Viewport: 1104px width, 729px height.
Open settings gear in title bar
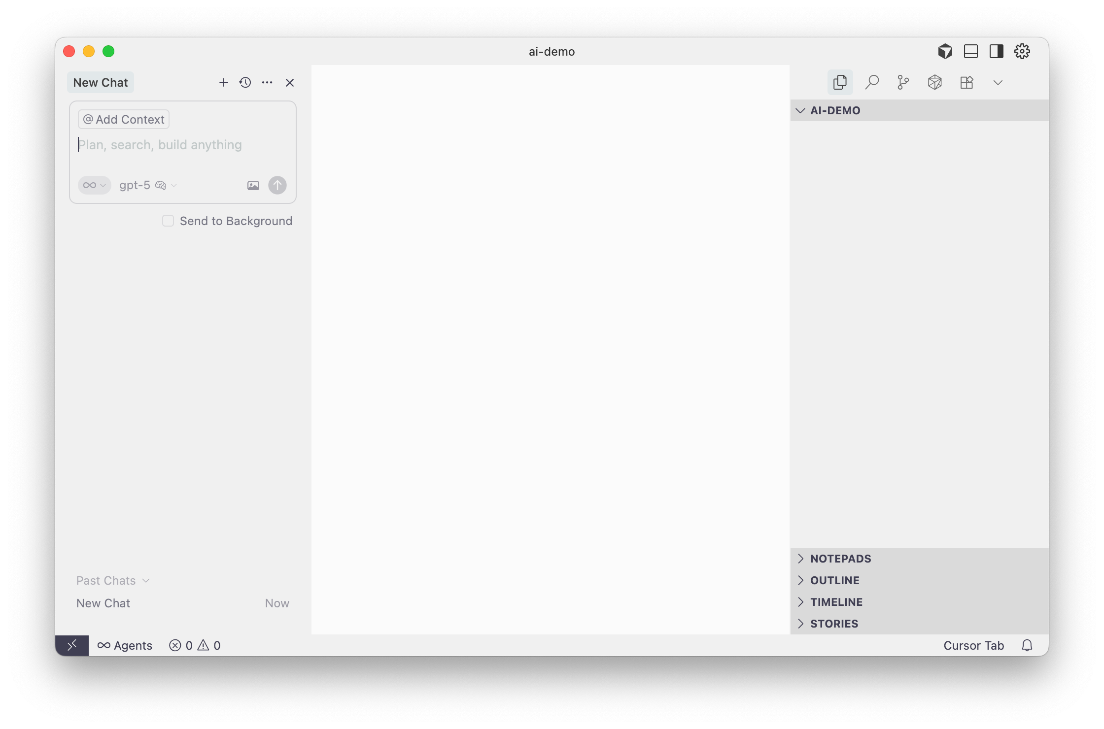tap(1022, 51)
